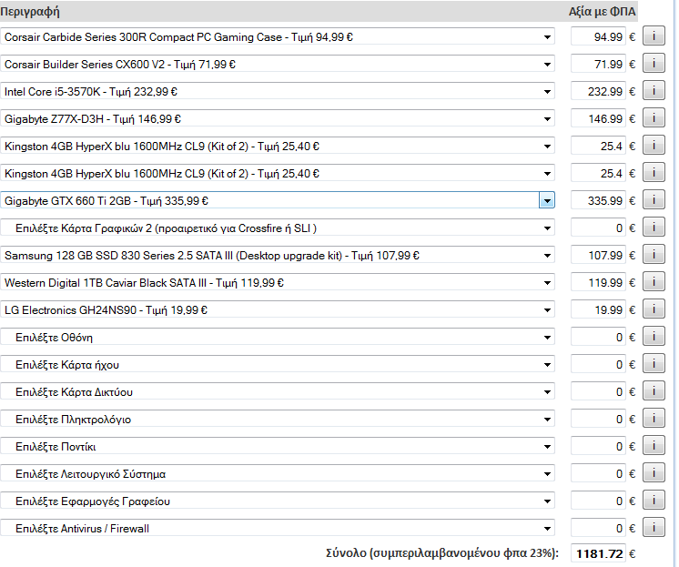Open info for Επιλέξτε Ποντίκι row
Image resolution: width=679 pixels, height=567 pixels.
(x=654, y=446)
